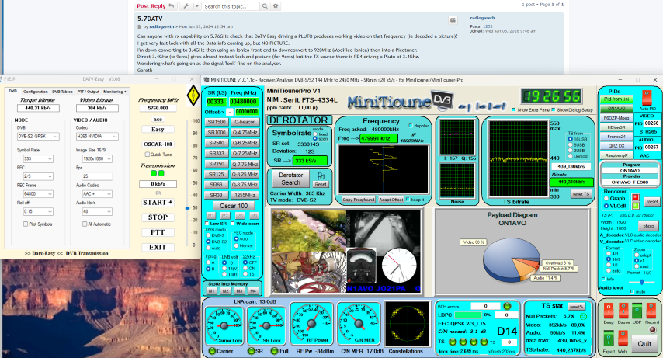Switch to Monitoring + tab
Image resolution: width=663 pixels, height=358 pixels.
115,92
